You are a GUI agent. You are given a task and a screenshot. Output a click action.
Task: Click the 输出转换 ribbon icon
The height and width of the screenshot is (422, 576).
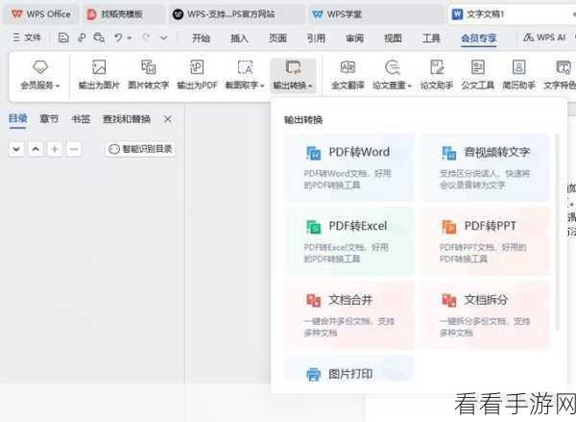(293, 67)
